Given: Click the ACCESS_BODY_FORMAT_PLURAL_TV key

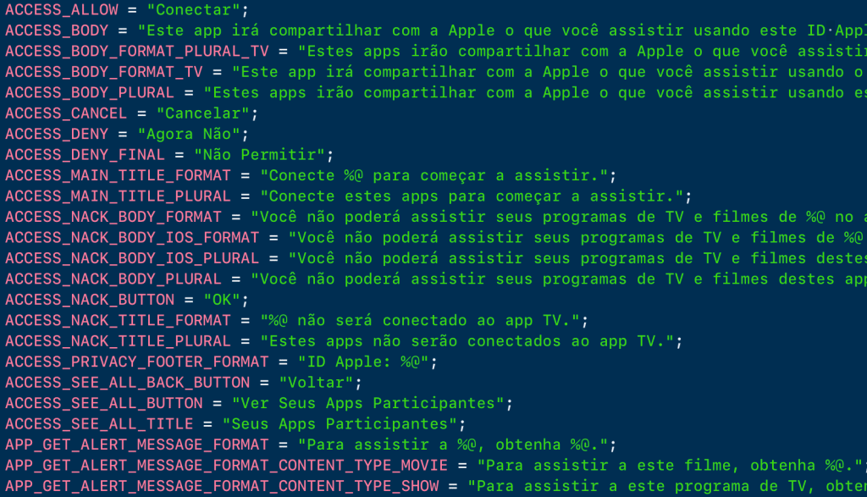Looking at the screenshot, I should point(136,51).
